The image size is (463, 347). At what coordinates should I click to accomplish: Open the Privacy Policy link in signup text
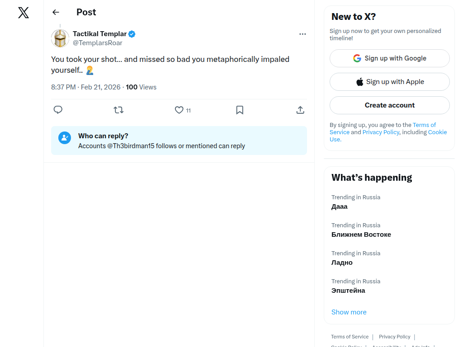(x=381, y=132)
